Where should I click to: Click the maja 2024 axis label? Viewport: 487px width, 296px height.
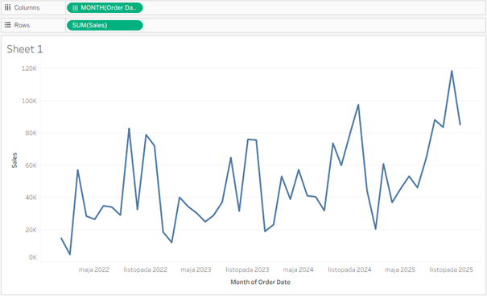tap(298, 269)
